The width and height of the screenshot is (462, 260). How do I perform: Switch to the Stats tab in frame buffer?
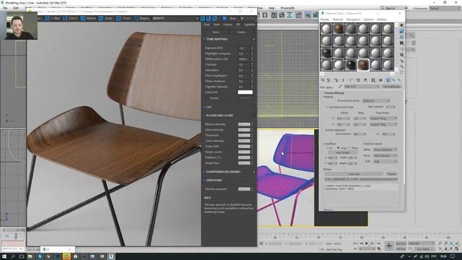click(x=217, y=25)
